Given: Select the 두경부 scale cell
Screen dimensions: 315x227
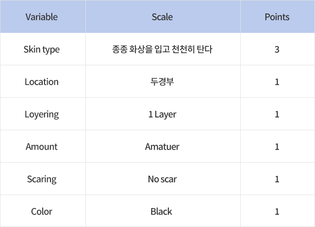Looking at the screenshot, I should [x=162, y=82].
